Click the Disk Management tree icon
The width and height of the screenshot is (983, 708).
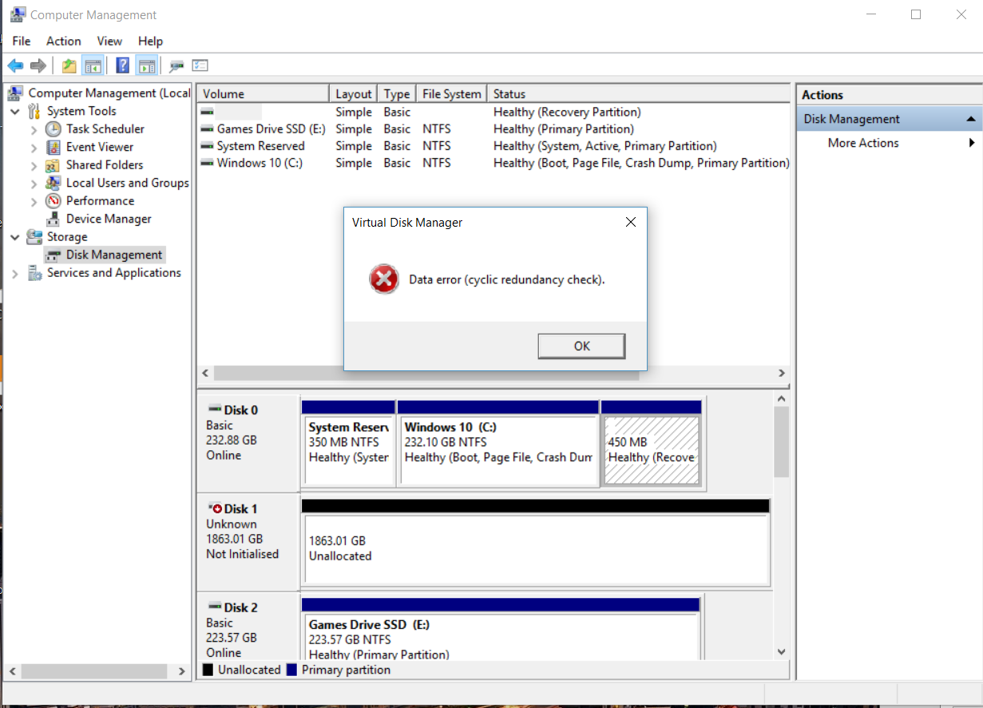tap(54, 255)
